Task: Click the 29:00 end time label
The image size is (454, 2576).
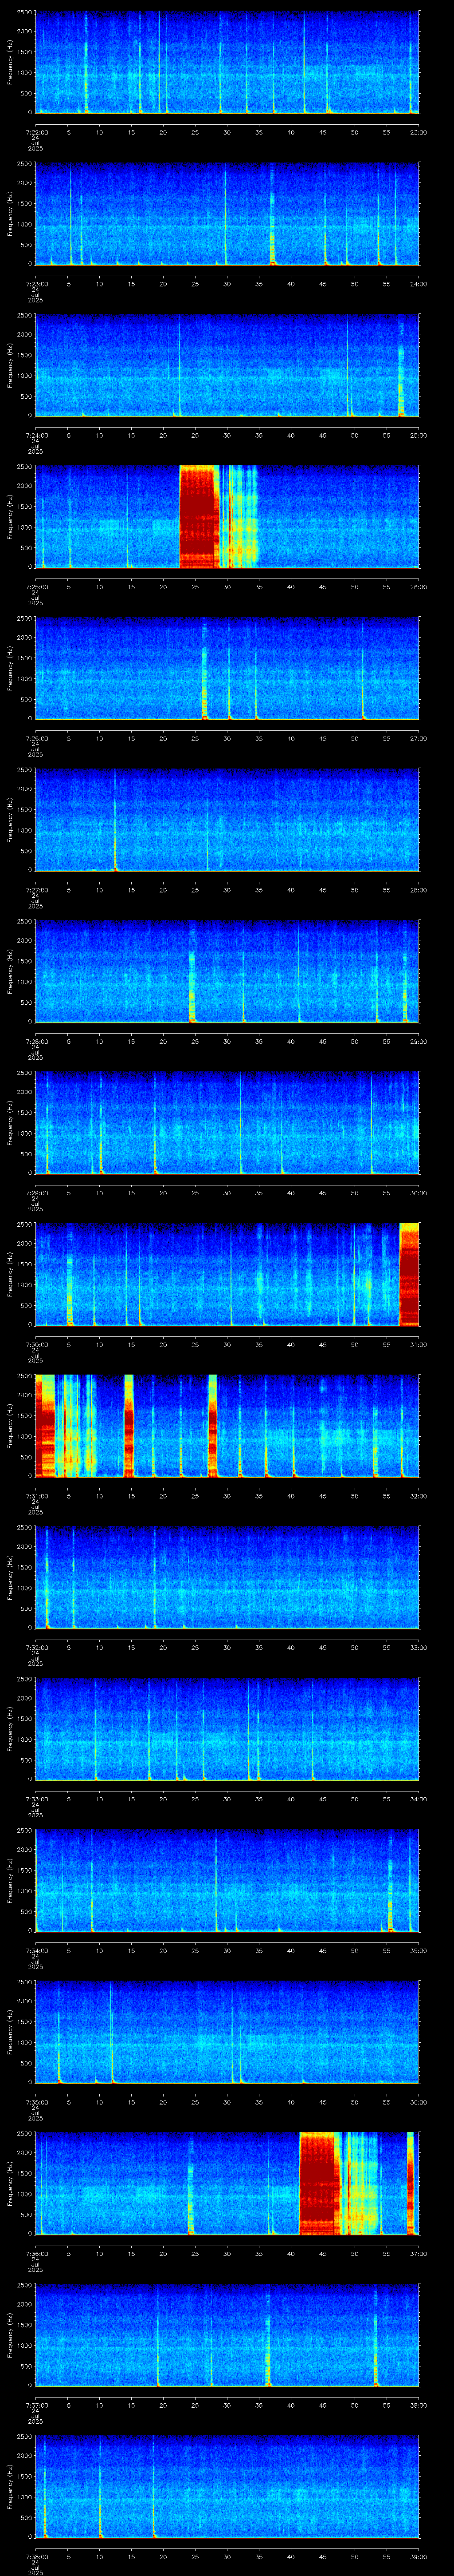Action: point(418,1041)
